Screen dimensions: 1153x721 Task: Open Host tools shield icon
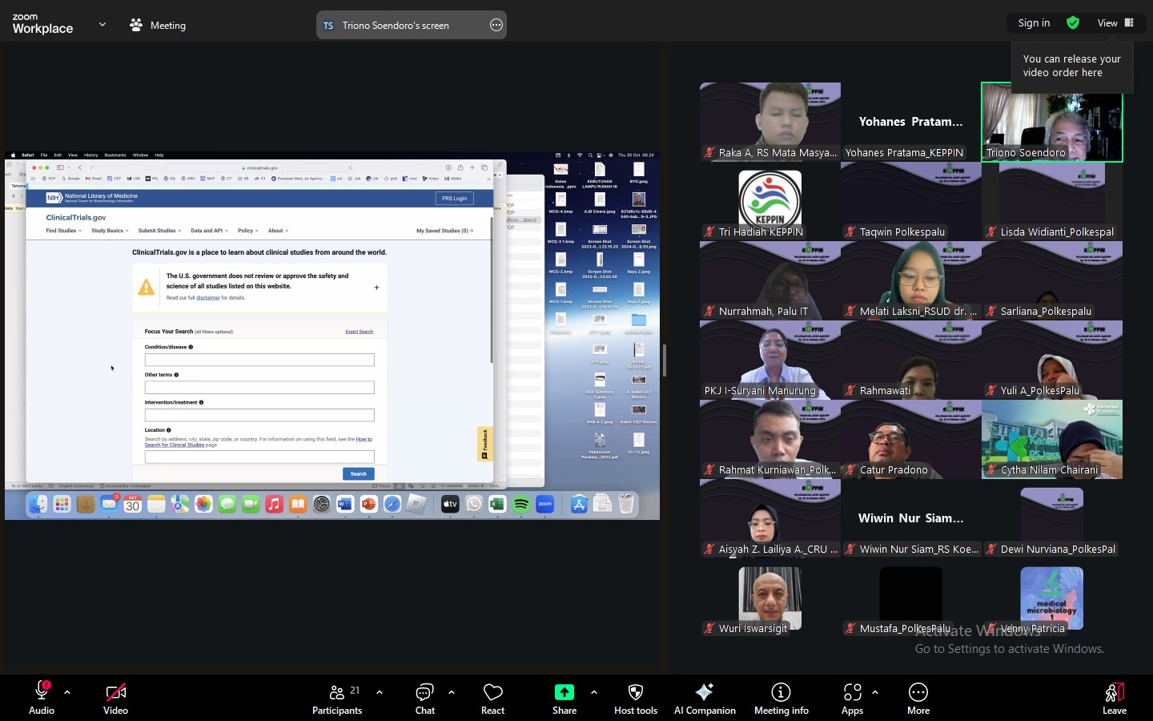pyautogui.click(x=635, y=693)
